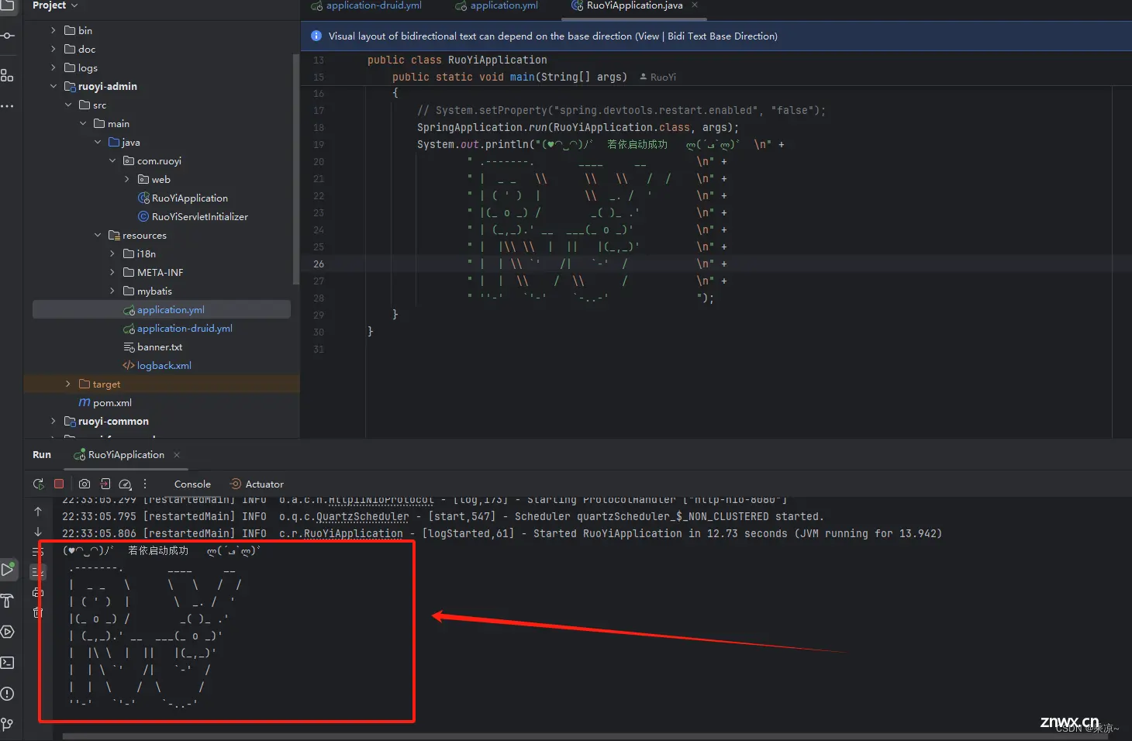Open the Services tool window icon

click(x=8, y=632)
